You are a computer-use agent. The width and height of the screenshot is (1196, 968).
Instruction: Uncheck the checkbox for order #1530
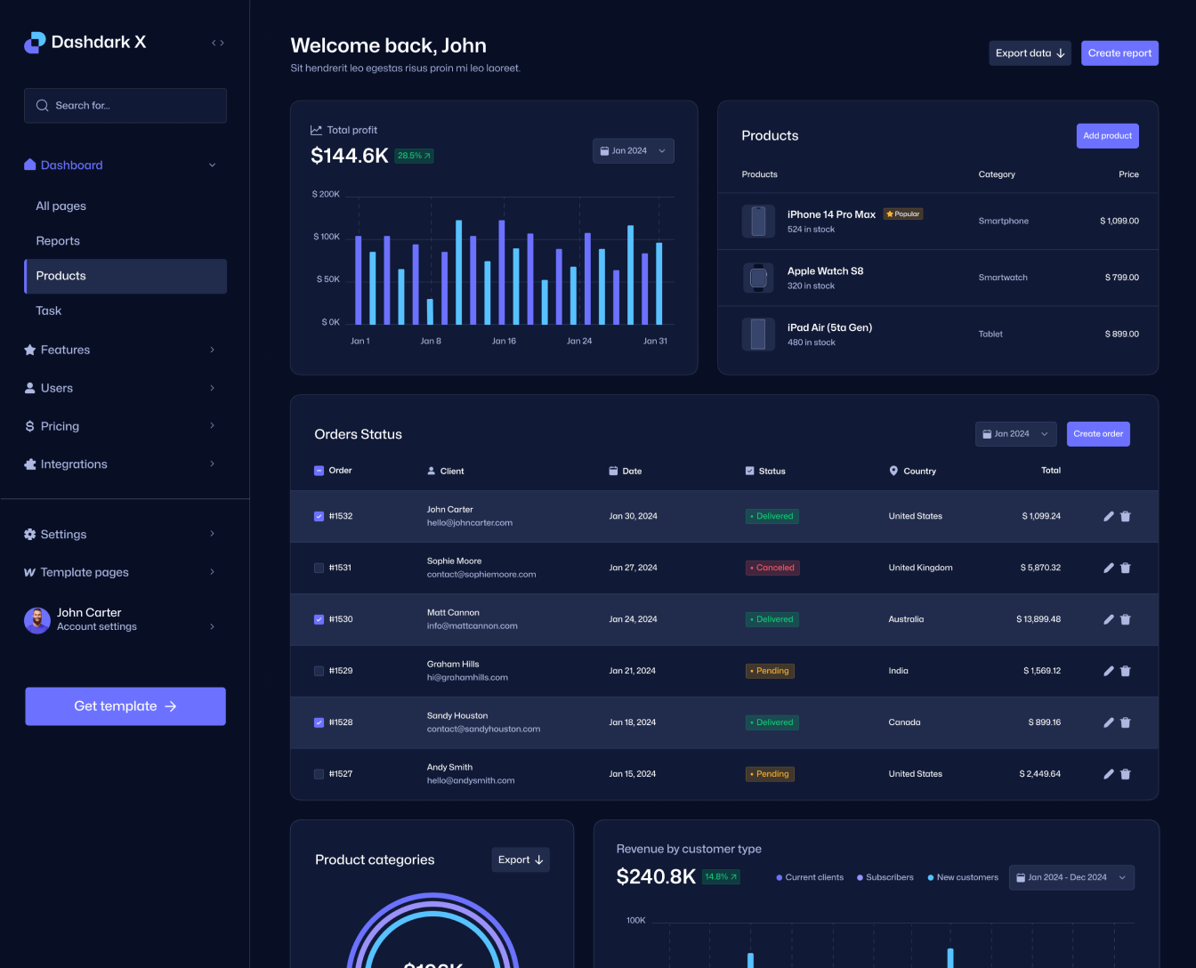[319, 619]
